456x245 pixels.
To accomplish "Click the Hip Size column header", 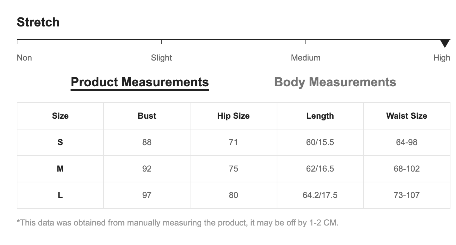I will tap(233, 116).
